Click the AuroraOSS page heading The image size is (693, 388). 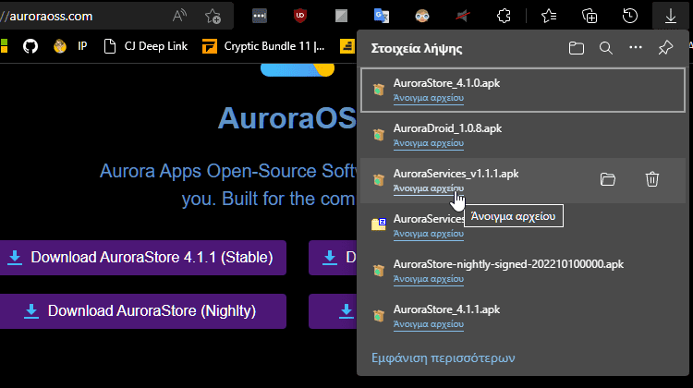point(286,118)
